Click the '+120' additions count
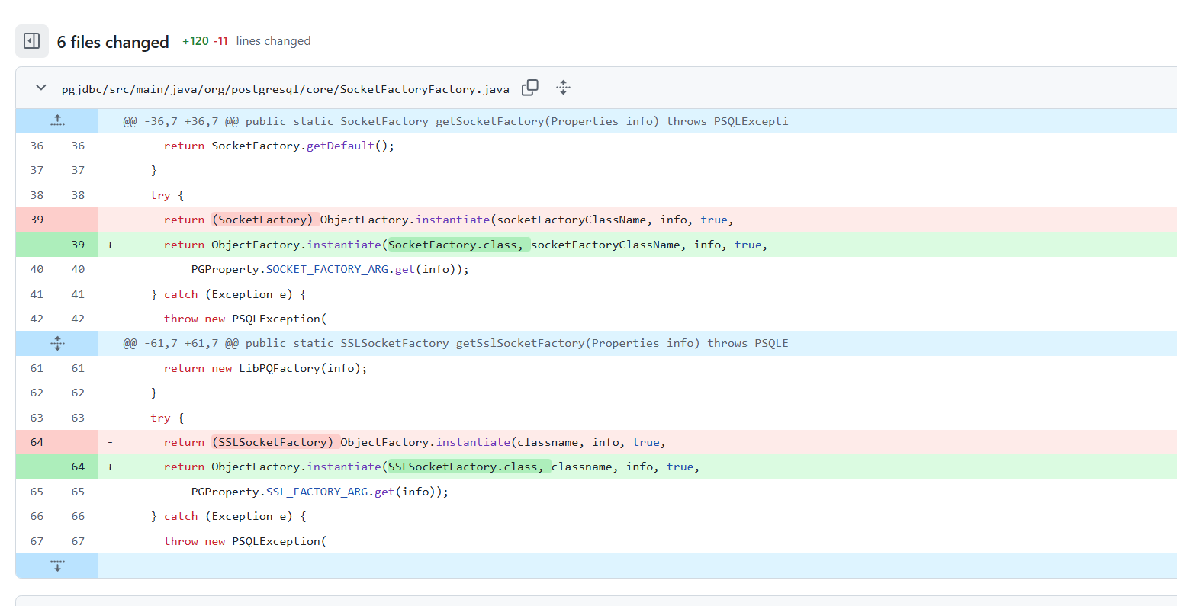1177x606 pixels. pyautogui.click(x=195, y=41)
